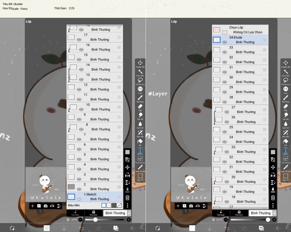This screenshot has height=232, width=291.
Task: Choose the Làm mờ blur tool in left screenshot
Action: click(140, 125)
